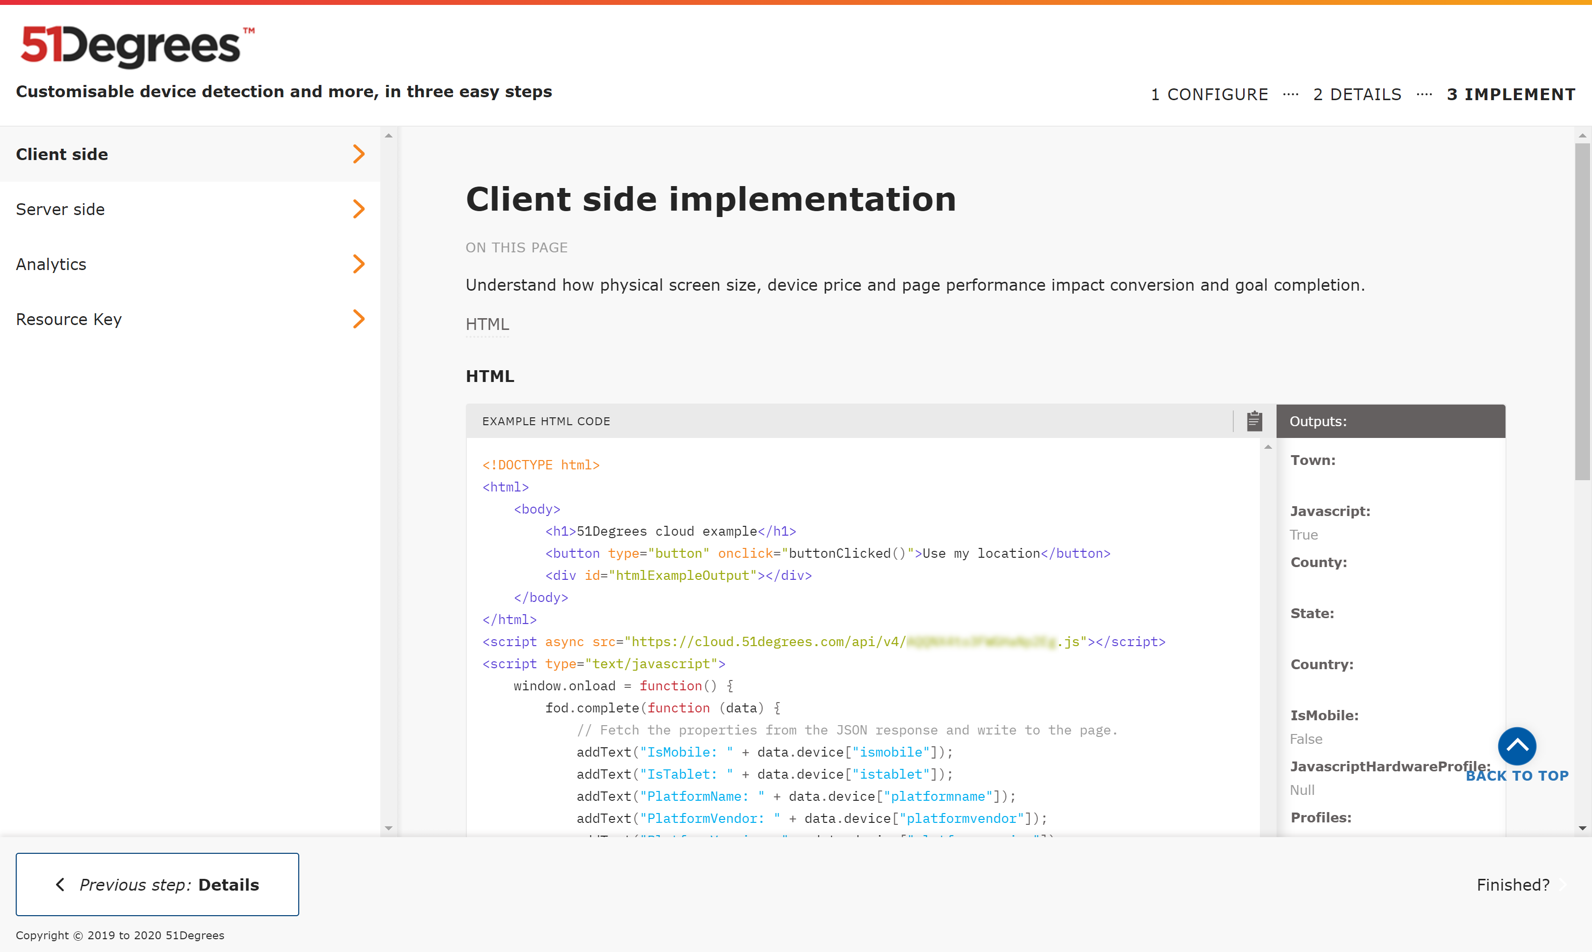
Task: Click the main page scrollbar thumb
Action: coord(1582,311)
